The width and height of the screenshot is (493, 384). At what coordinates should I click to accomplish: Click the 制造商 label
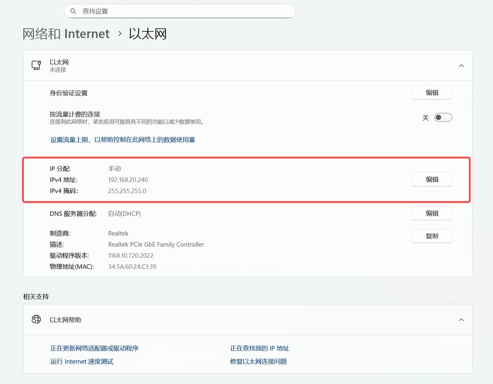tap(60, 233)
